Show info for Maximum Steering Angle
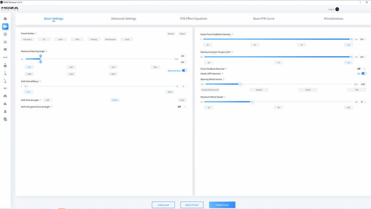The image size is (371, 209). (46, 51)
